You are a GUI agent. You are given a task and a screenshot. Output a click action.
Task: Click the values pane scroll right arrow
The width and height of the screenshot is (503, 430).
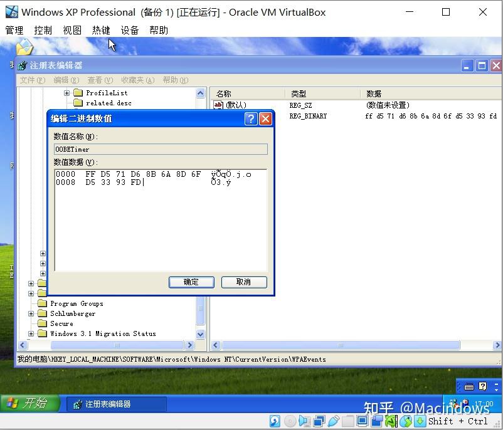coord(497,345)
